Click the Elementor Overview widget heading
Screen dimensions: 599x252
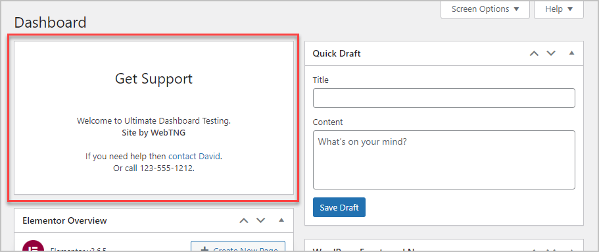tap(64, 220)
